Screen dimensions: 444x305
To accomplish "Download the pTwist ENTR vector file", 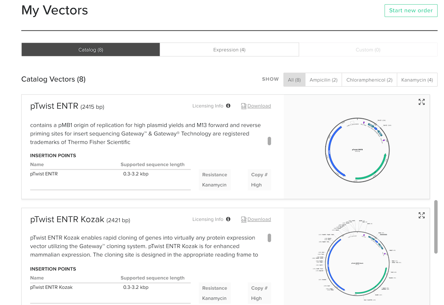I will point(259,106).
